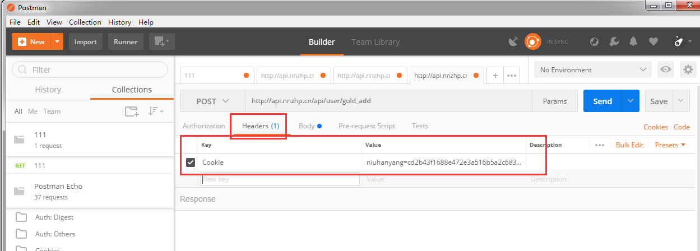Click the new collection folder icon
This screenshot has height=251, width=700.
(132, 111)
